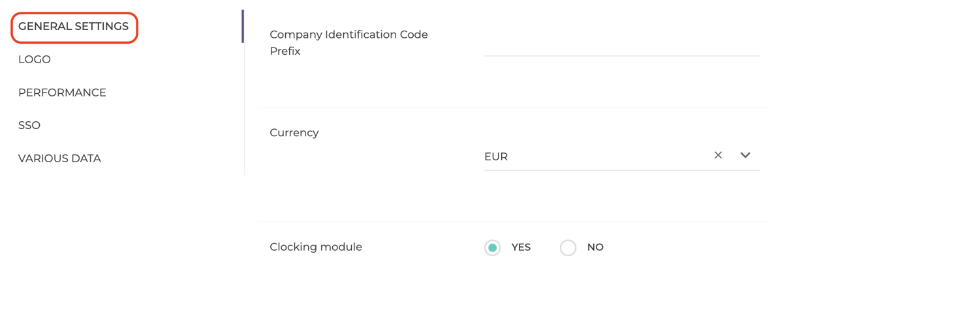Click the Currency field label
This screenshot has height=316, width=962.
point(294,133)
